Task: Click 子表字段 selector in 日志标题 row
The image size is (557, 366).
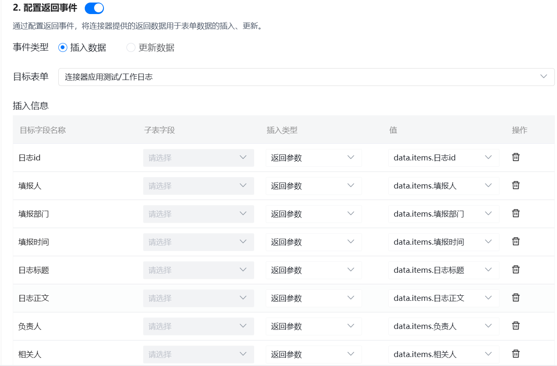Action: (198, 270)
